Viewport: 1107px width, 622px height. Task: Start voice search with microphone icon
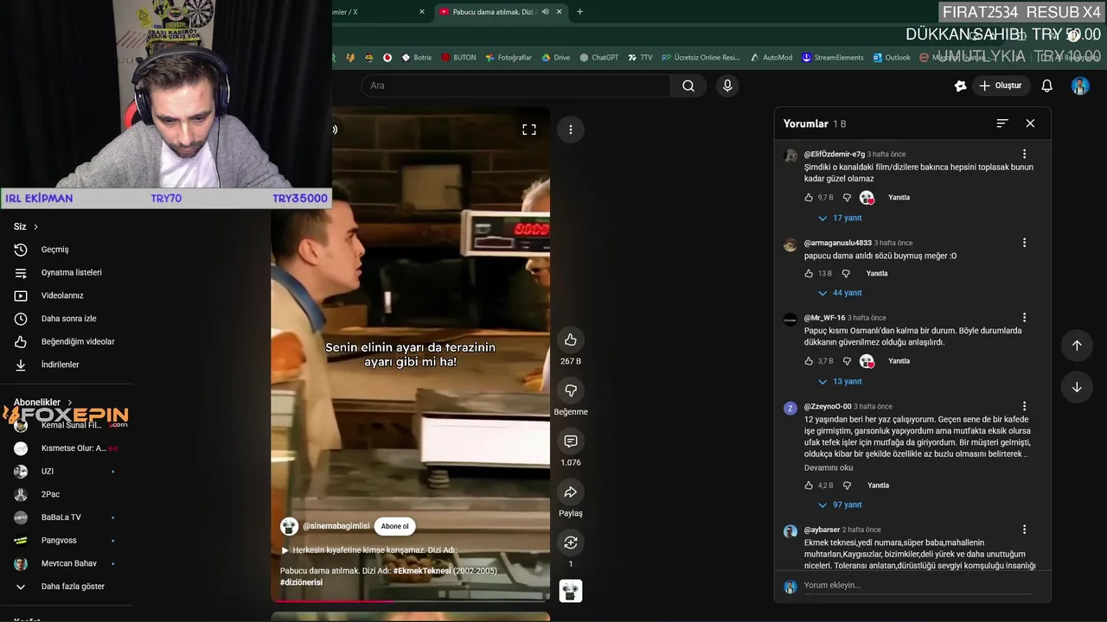[x=727, y=86]
